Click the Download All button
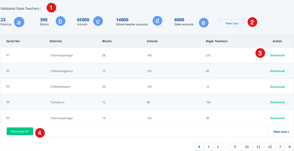294x151 pixels. click(20, 131)
